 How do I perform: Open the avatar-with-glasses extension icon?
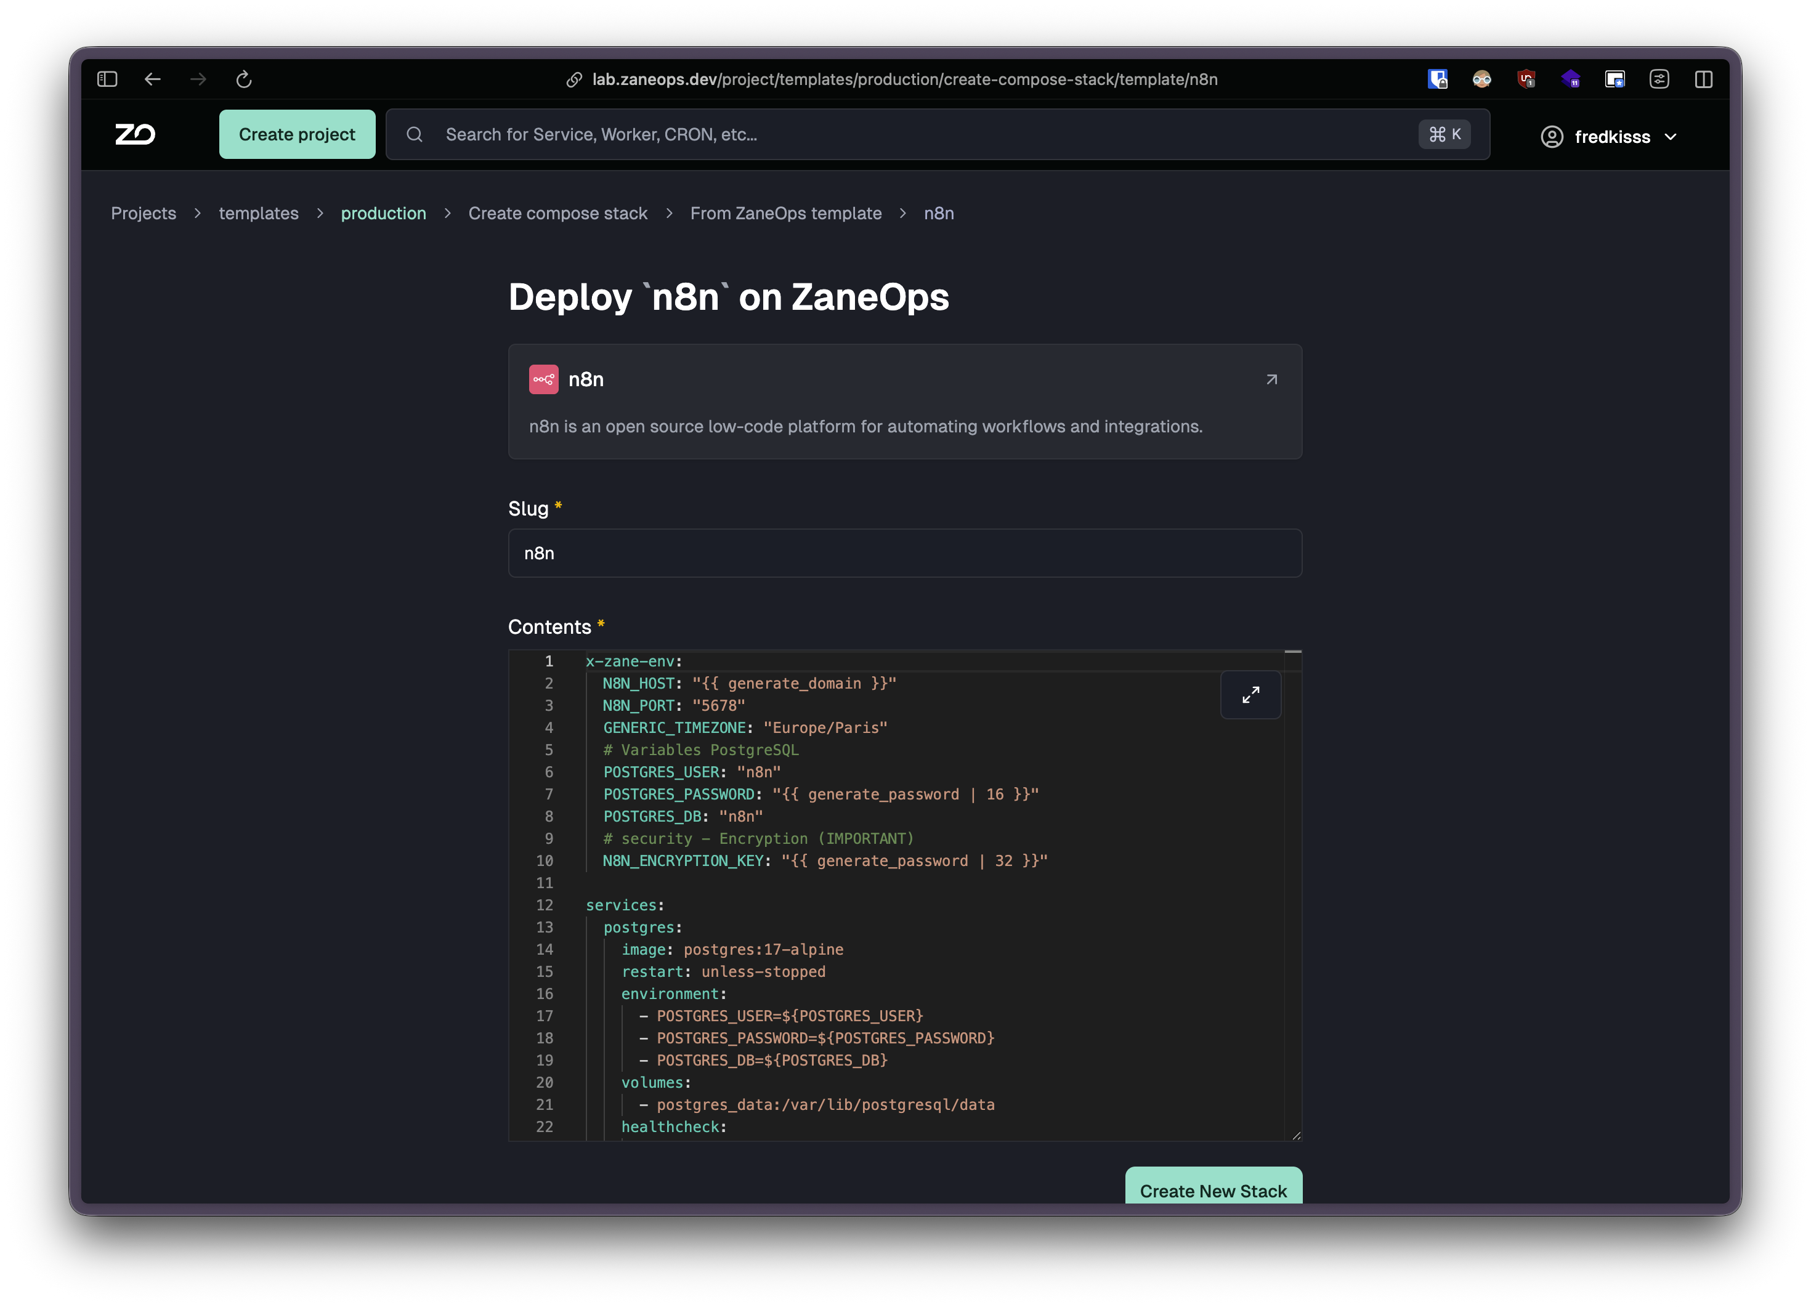pos(1482,79)
